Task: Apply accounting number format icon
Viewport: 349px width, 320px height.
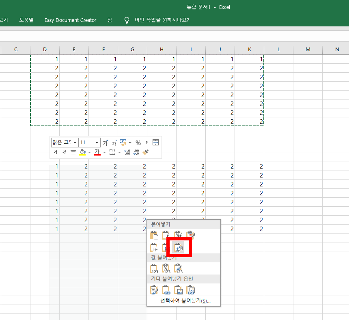Action: tap(123, 143)
